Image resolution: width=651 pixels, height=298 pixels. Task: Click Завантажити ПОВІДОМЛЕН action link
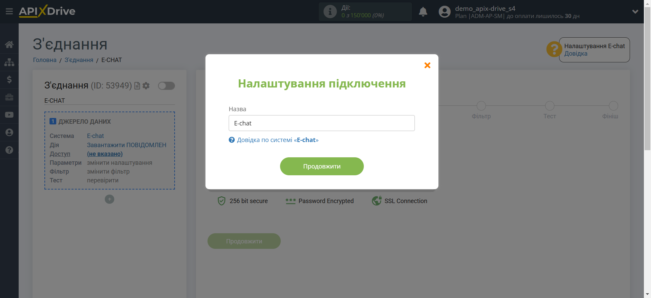[x=126, y=145]
